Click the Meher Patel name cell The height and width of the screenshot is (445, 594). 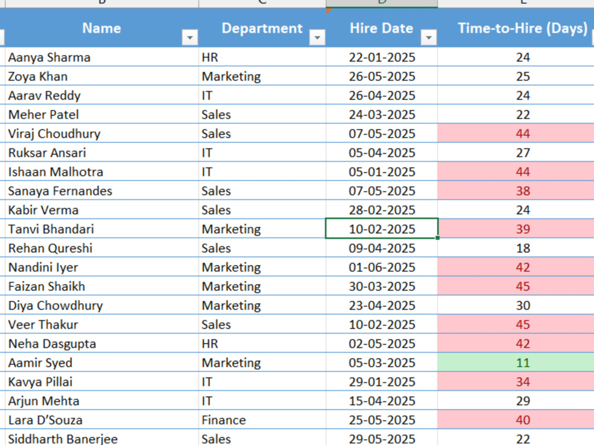pos(102,115)
